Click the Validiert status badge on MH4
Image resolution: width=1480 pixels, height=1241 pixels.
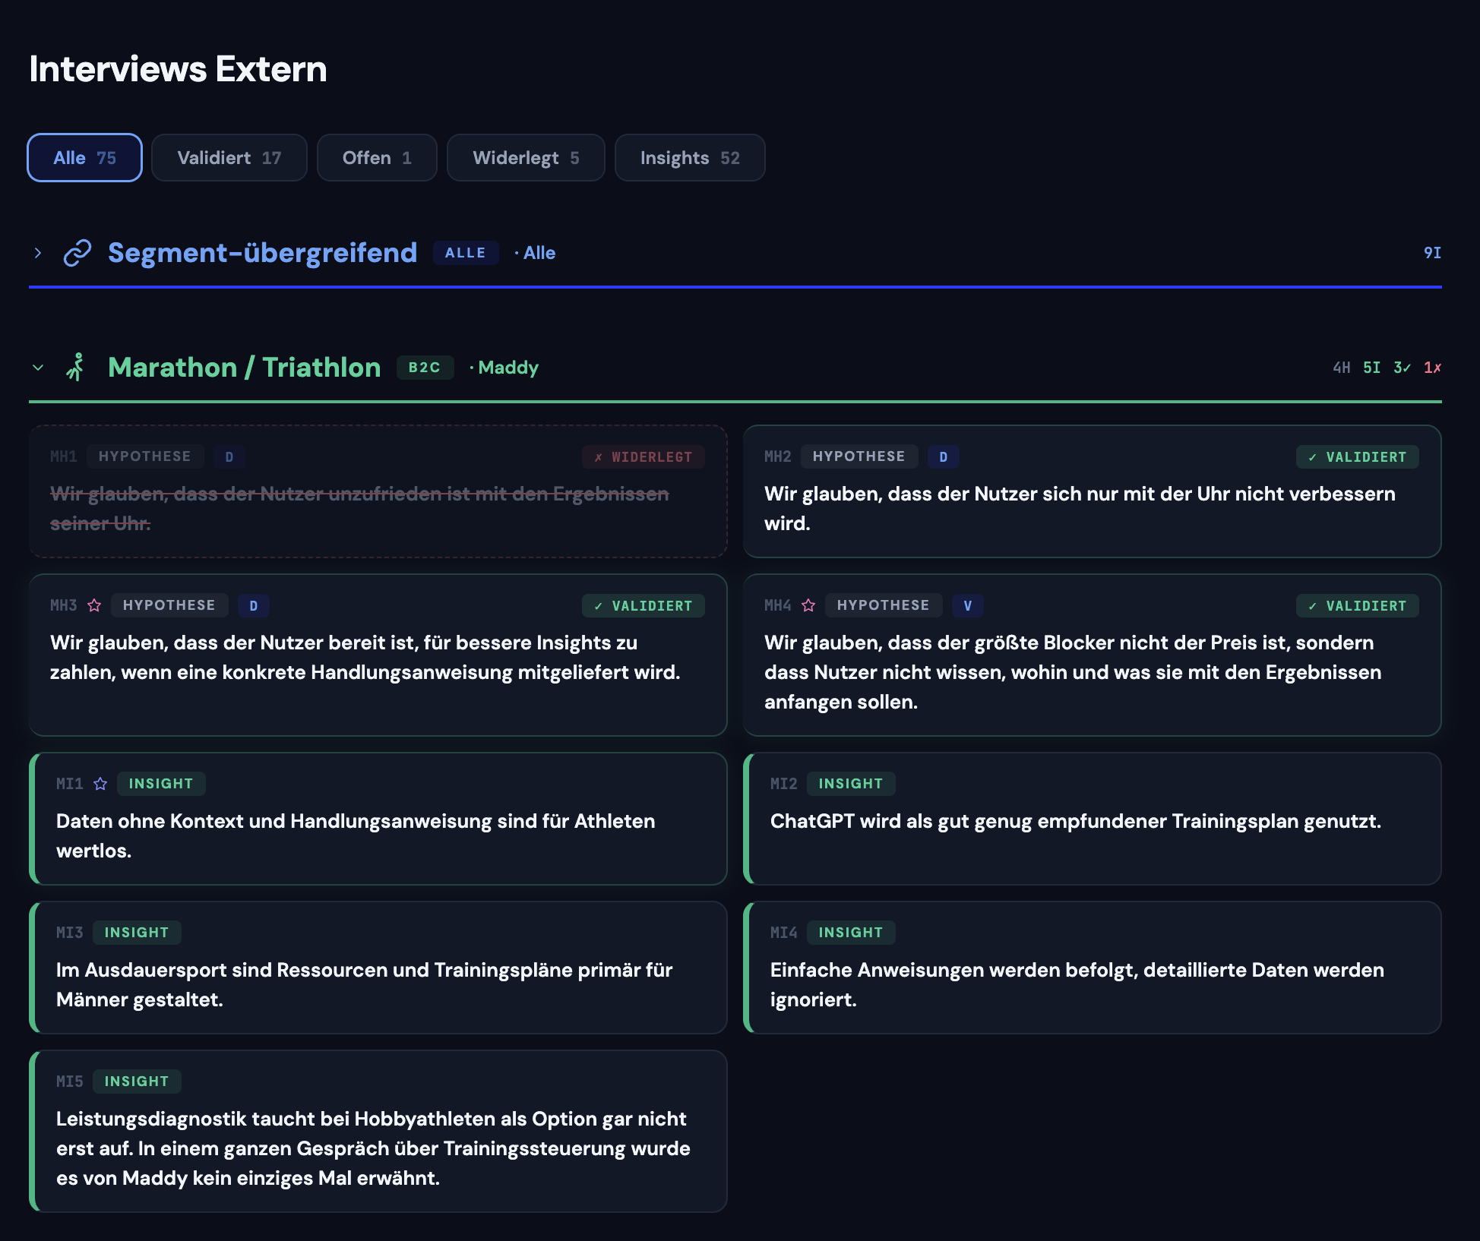[1358, 606]
